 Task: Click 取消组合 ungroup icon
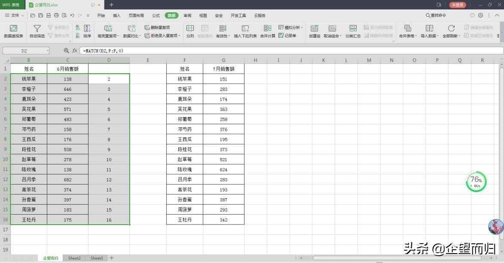332,29
